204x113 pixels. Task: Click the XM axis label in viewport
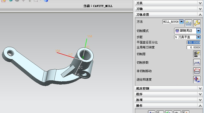58,51
